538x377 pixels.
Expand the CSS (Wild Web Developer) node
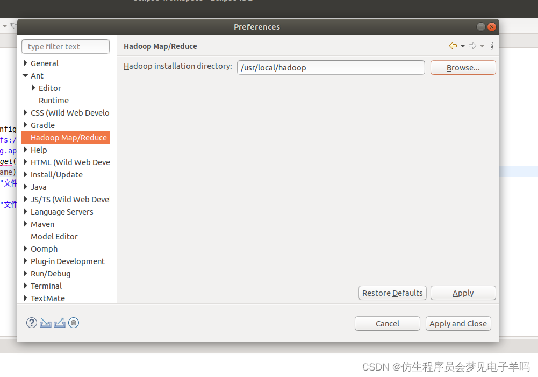click(25, 112)
